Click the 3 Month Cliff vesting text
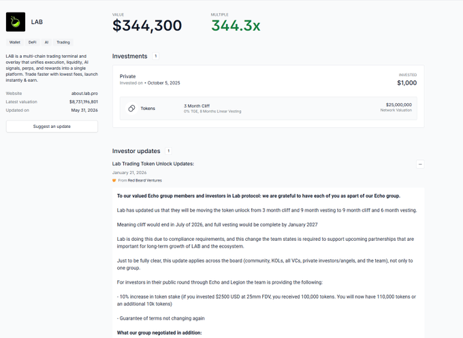The width and height of the screenshot is (463, 338). (x=197, y=106)
